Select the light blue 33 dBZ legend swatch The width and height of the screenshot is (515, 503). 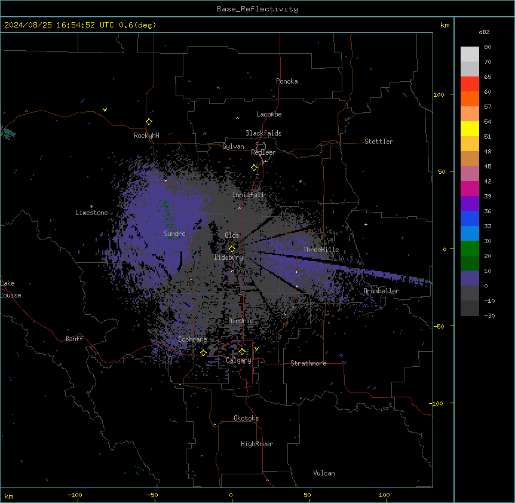tap(470, 234)
